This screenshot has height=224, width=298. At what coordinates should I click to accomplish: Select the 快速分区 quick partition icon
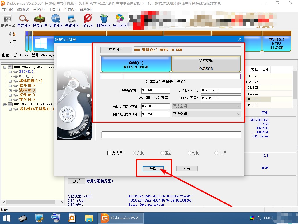click(56, 21)
